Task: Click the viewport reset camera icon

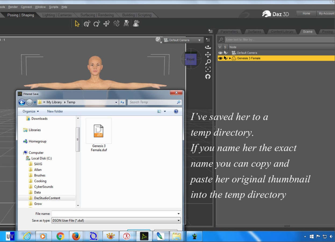Action: tap(208, 77)
